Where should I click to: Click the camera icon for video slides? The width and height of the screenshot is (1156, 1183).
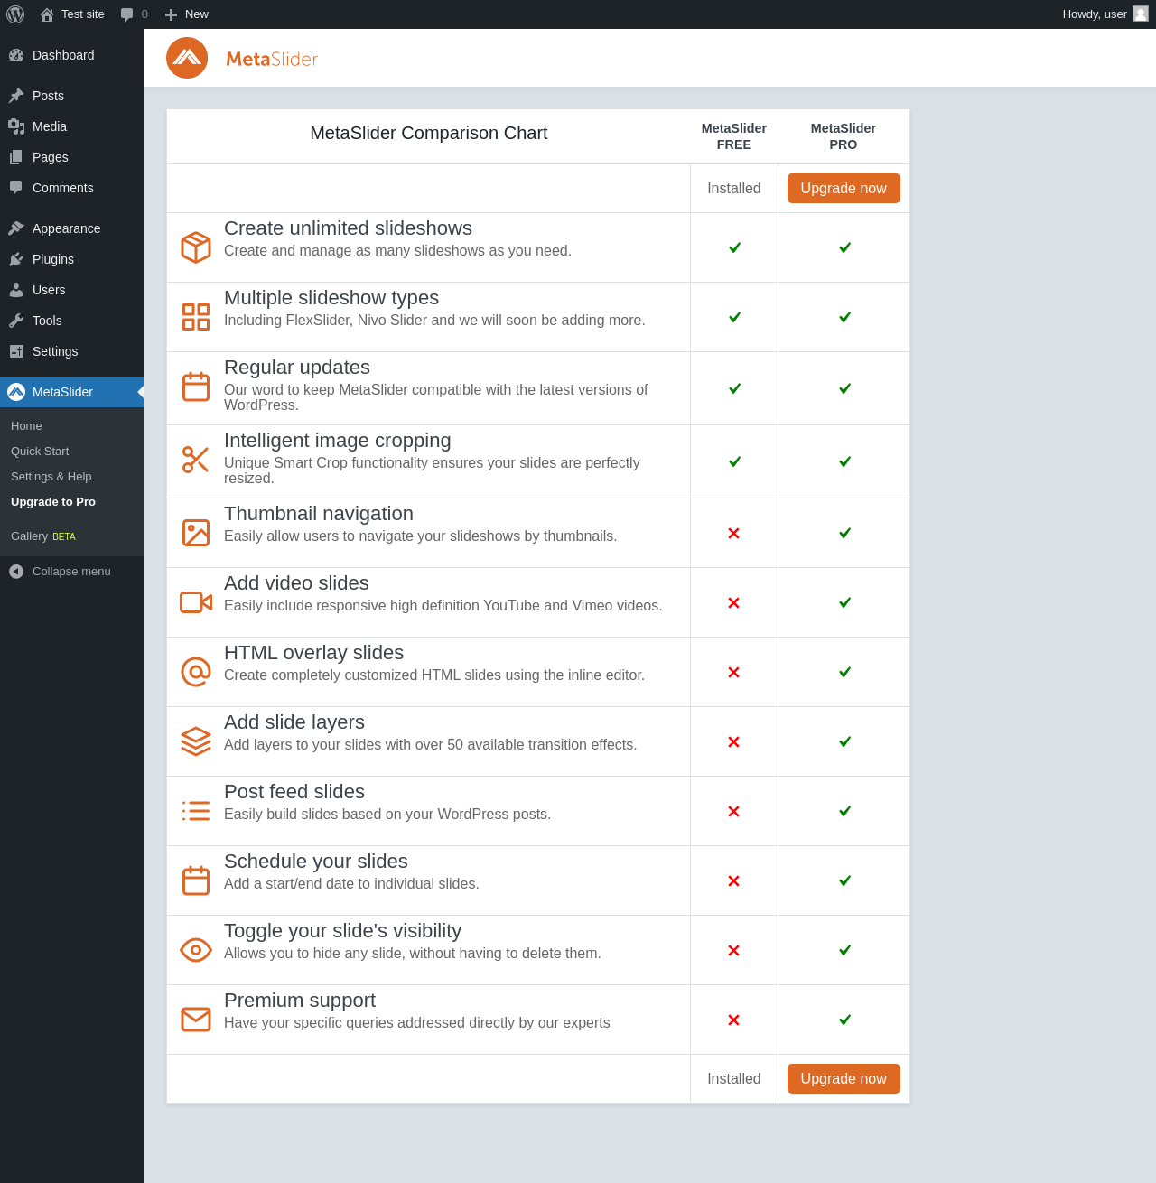click(x=196, y=602)
